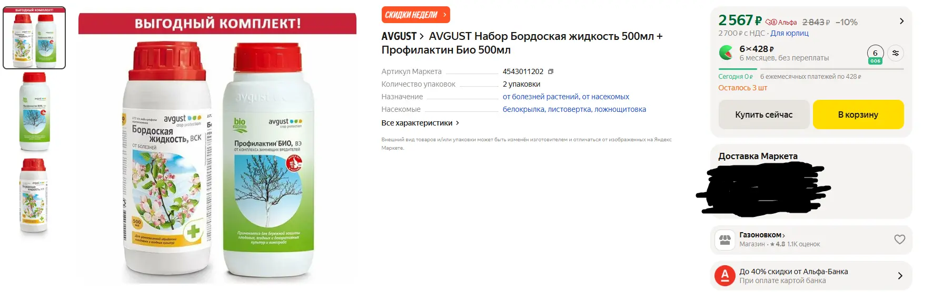
Task: Add item with В корзину button
Action: (x=858, y=114)
